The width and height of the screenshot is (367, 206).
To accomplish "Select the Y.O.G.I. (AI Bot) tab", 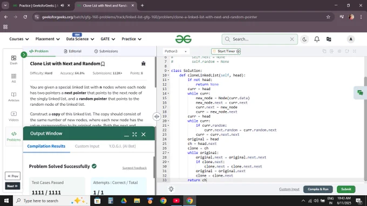I will tap(122, 146).
